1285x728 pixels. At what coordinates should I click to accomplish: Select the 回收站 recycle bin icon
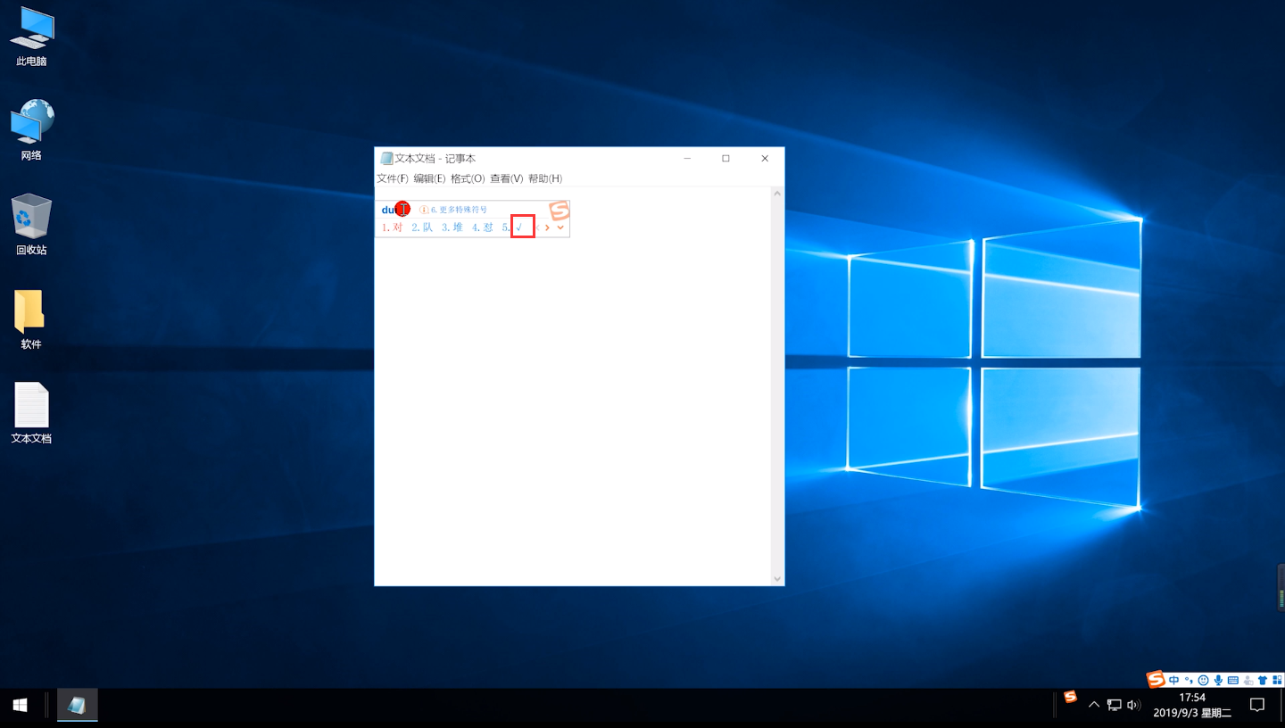[31, 225]
